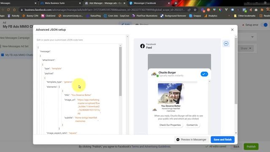Screen dimensions: 270x152
Task: Click the puzzle extensions icon
Action: point(262,10)
